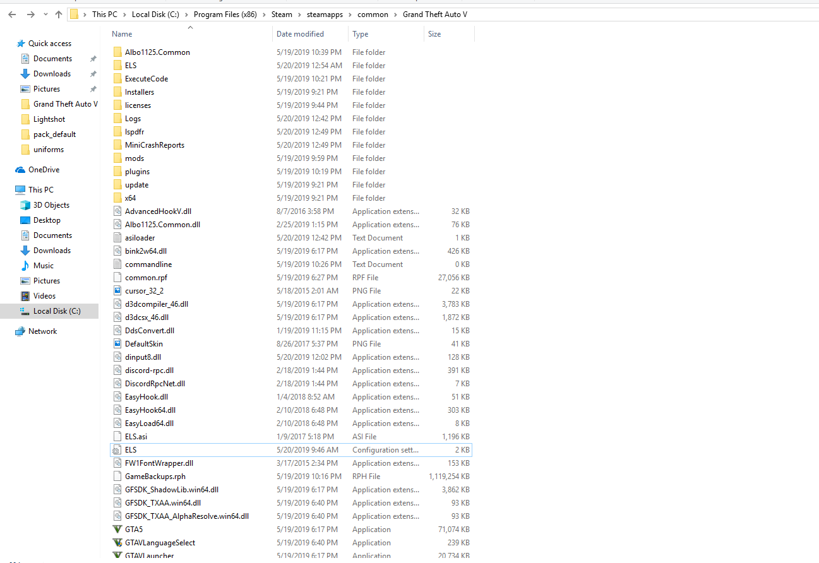
Task: Click the folder icon in the address bar
Action: coord(74,15)
